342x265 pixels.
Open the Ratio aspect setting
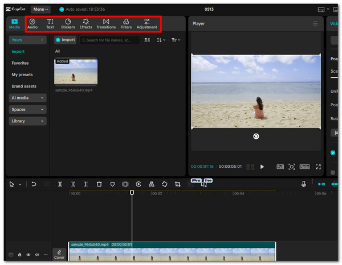304,167
